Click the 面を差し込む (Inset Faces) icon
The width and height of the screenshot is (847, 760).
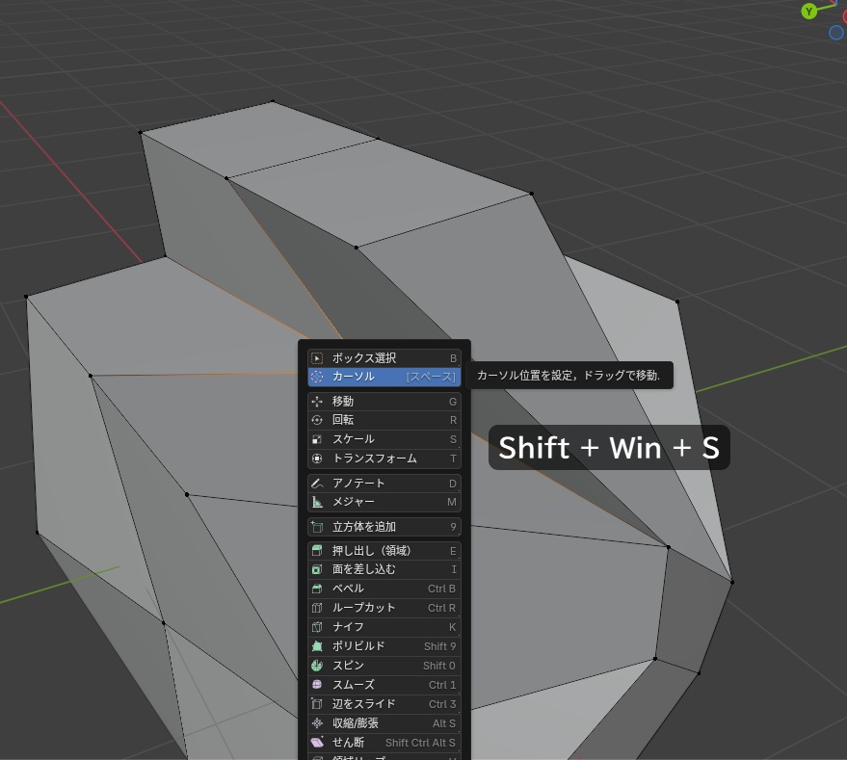[x=317, y=569]
